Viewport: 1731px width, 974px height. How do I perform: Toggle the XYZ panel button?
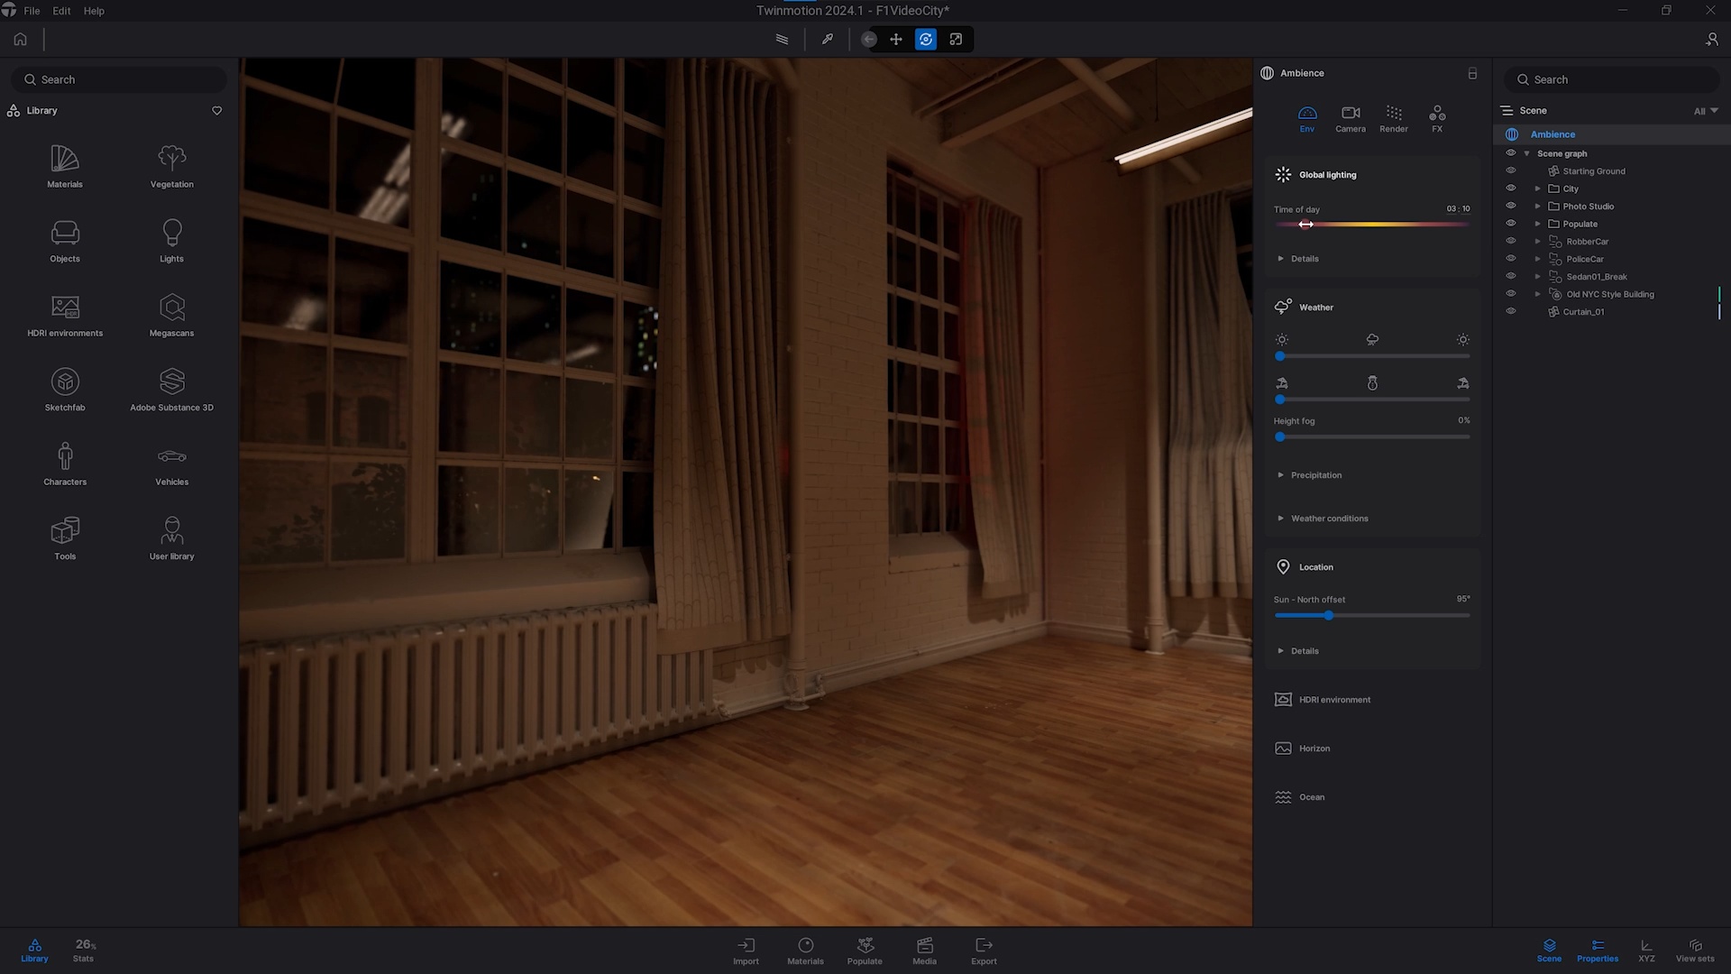tap(1646, 951)
